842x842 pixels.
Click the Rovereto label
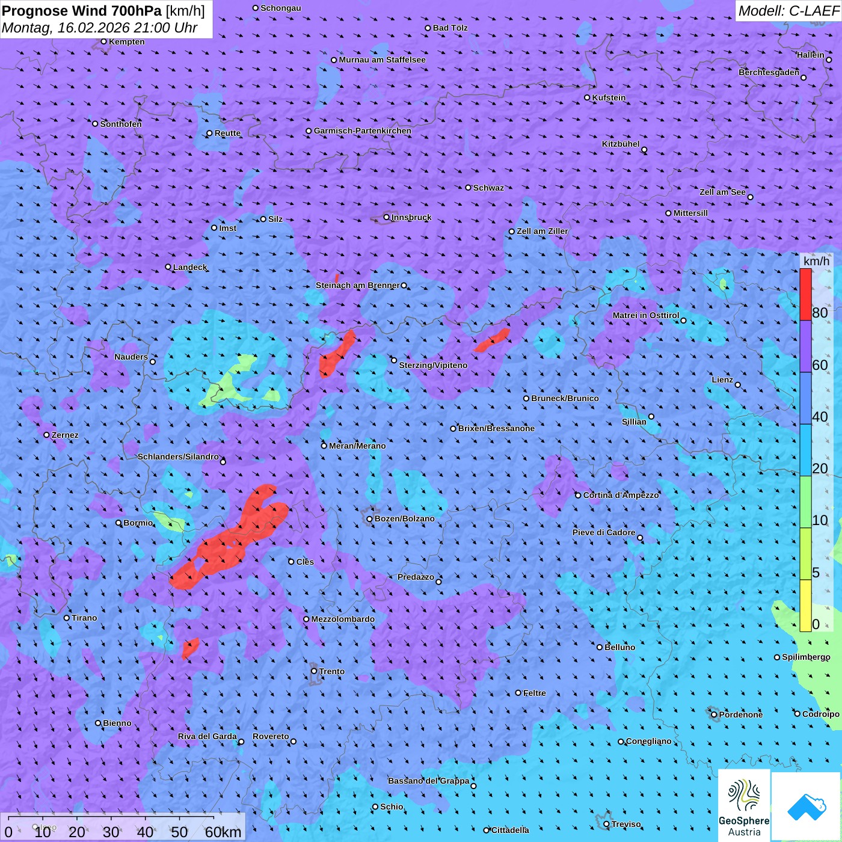(x=271, y=736)
